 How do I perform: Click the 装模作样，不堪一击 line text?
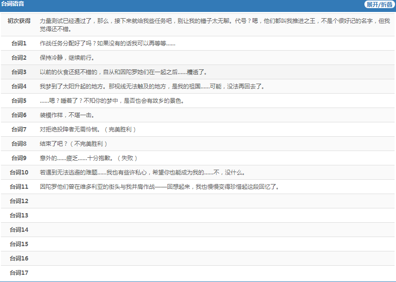coord(67,115)
